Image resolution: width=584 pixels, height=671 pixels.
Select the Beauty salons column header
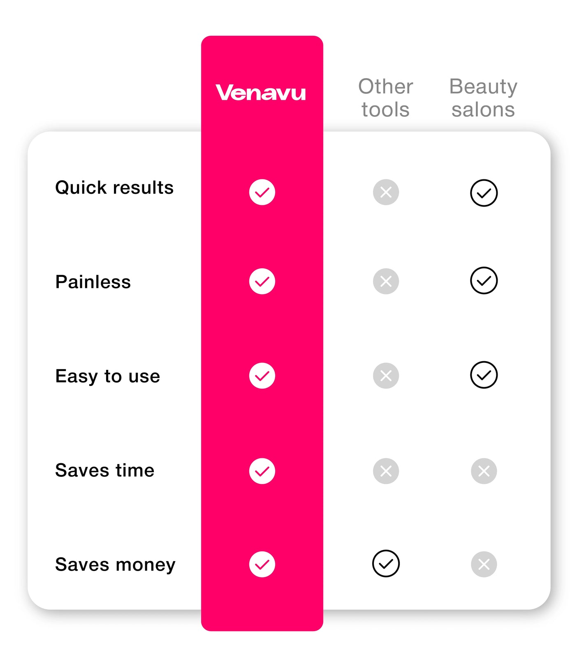click(483, 98)
